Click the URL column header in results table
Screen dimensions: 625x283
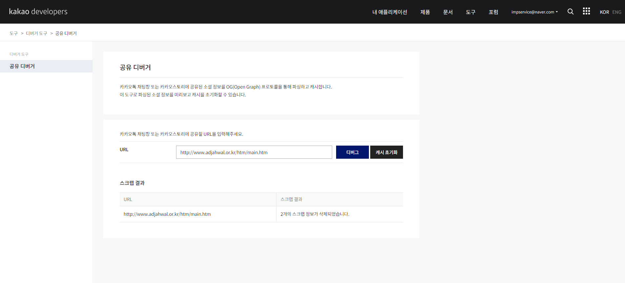coord(128,199)
